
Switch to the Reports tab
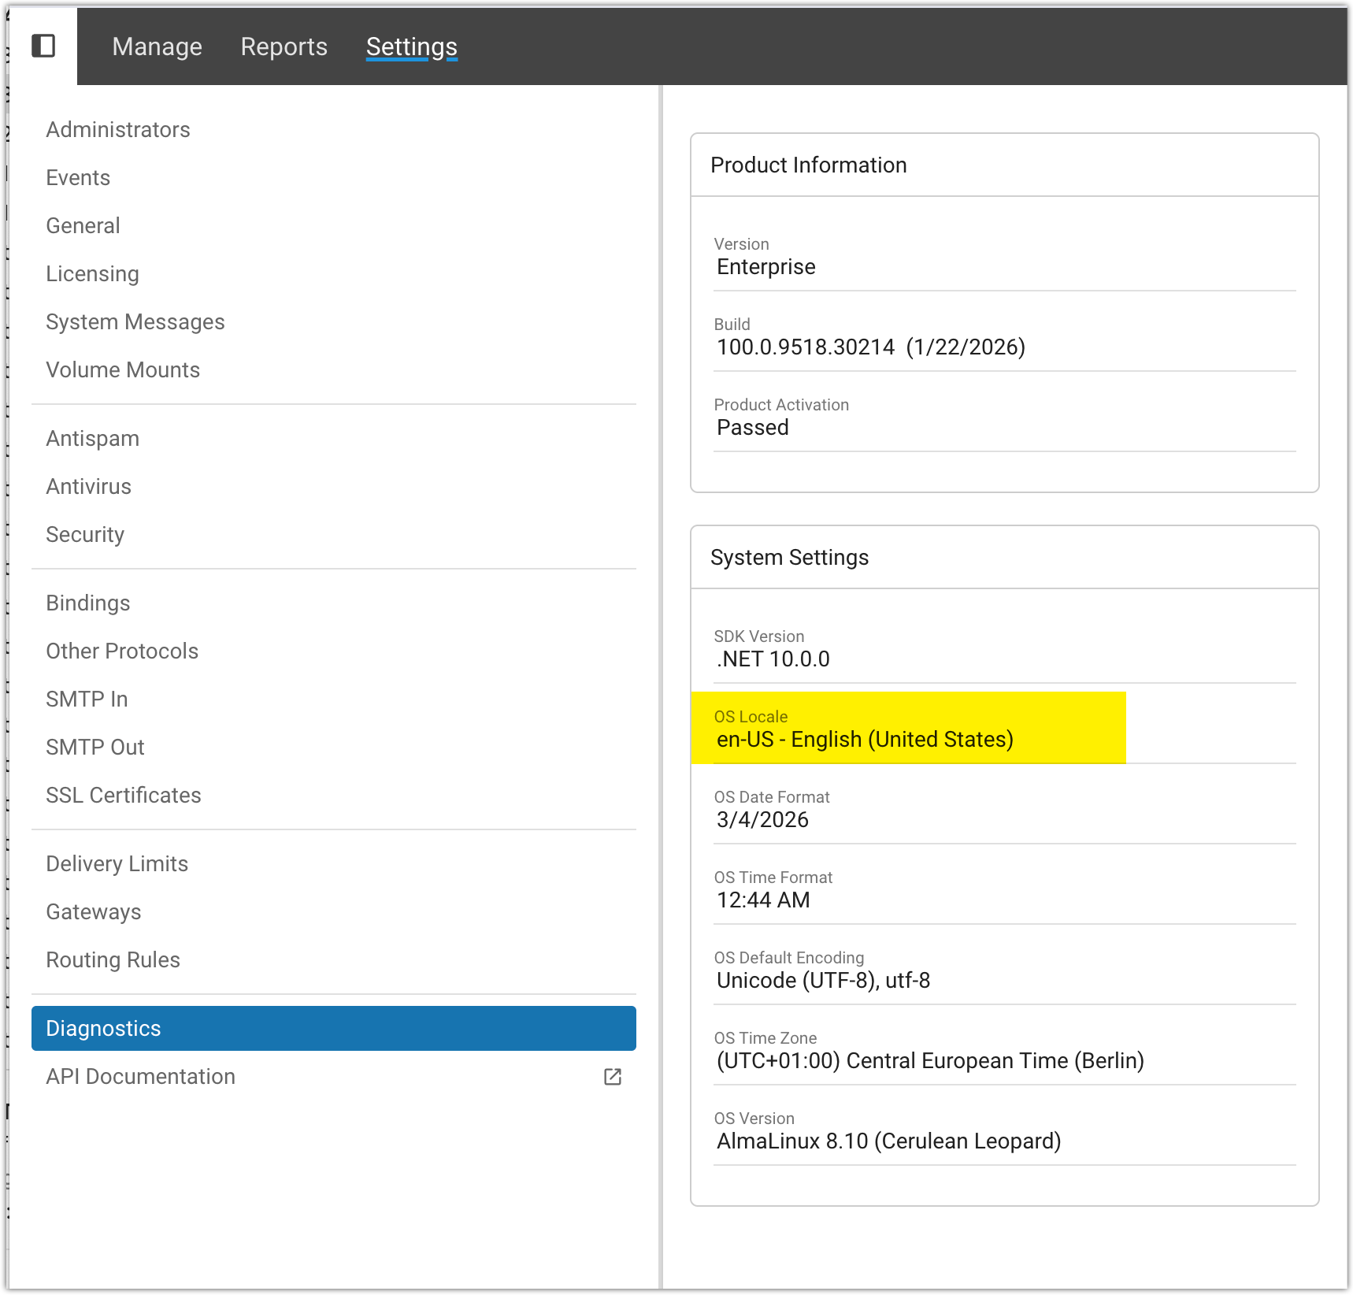coord(284,46)
